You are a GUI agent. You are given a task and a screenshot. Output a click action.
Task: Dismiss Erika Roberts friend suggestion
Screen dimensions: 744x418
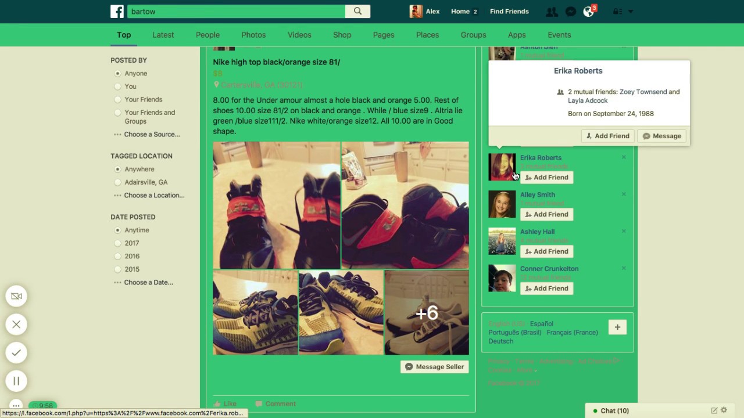click(x=624, y=157)
